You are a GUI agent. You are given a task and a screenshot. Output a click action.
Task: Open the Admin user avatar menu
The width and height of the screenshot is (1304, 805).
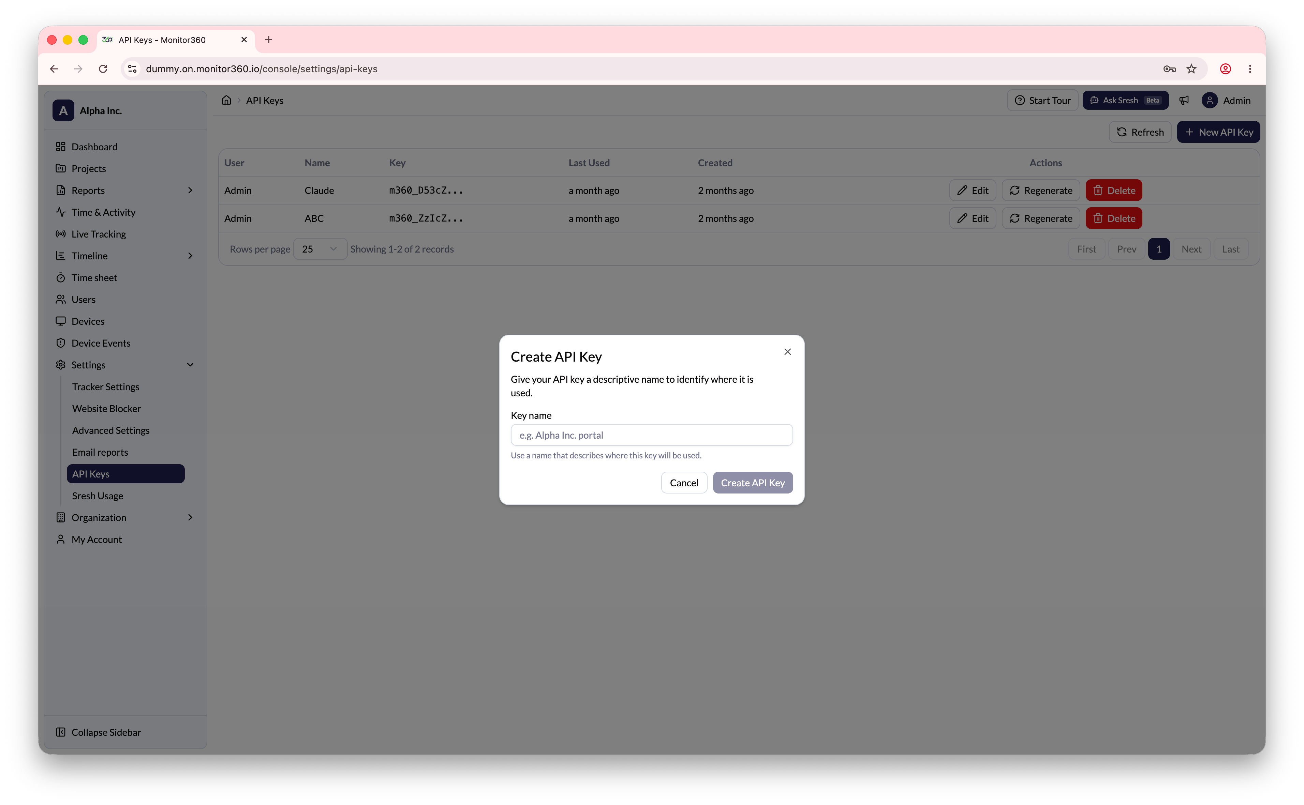(x=1210, y=100)
